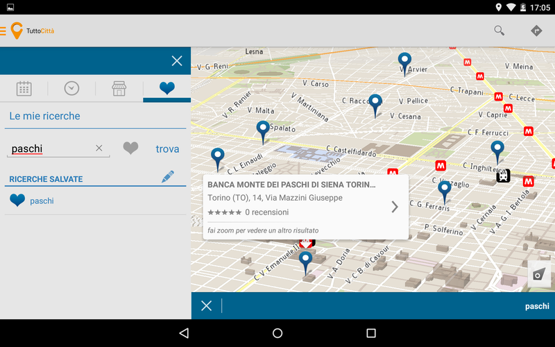Tap the TuttoCittà logo

(x=33, y=31)
